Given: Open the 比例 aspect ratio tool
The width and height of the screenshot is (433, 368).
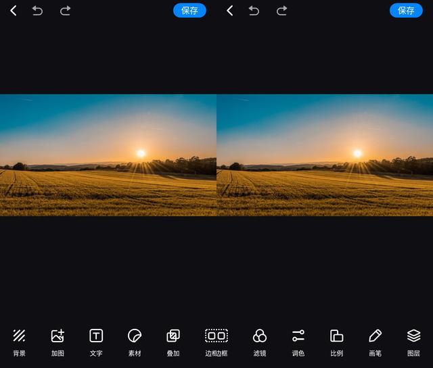Looking at the screenshot, I should click(336, 341).
